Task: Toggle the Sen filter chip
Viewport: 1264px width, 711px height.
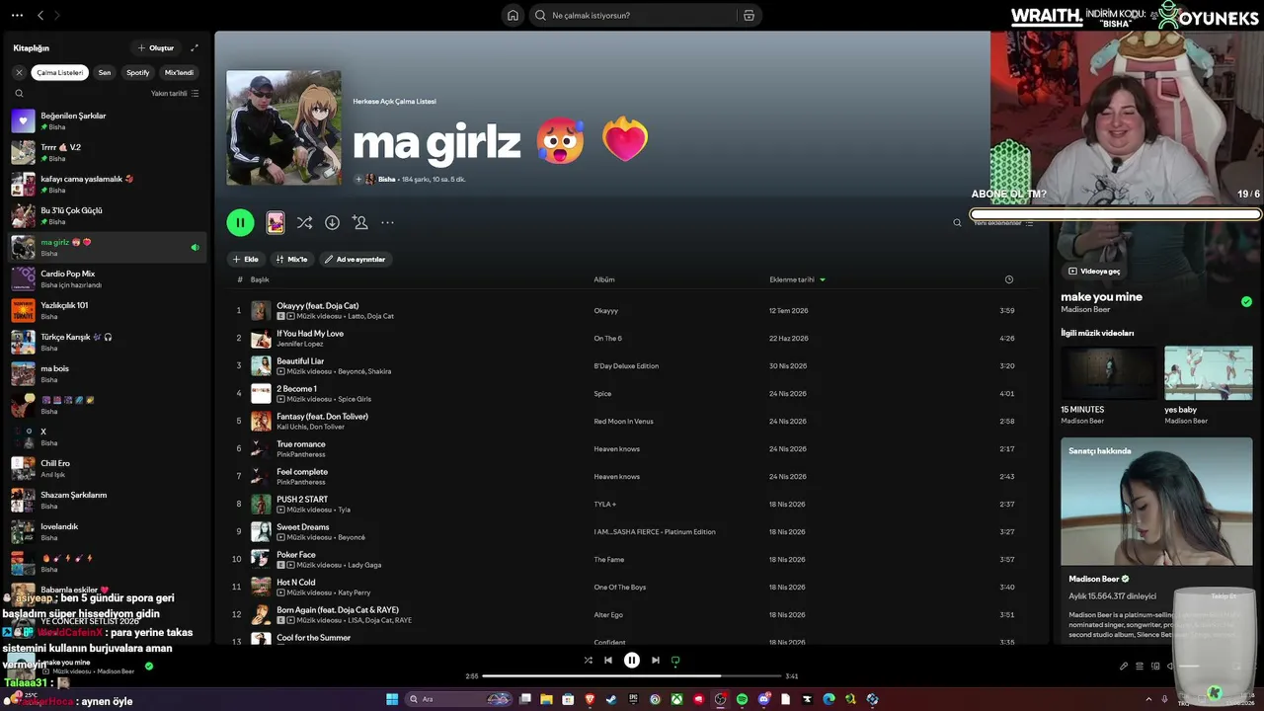Action: click(x=105, y=72)
